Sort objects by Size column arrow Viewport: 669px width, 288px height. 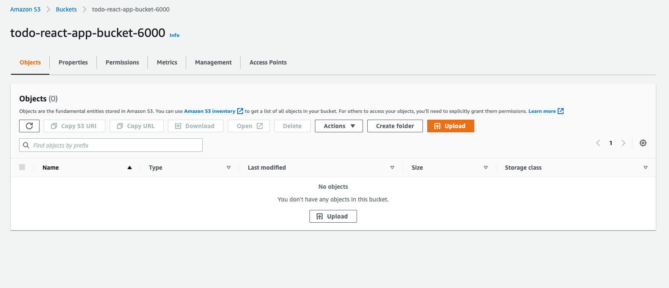pos(486,168)
